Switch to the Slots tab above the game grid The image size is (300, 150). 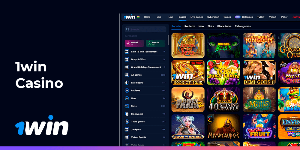click(x=211, y=26)
